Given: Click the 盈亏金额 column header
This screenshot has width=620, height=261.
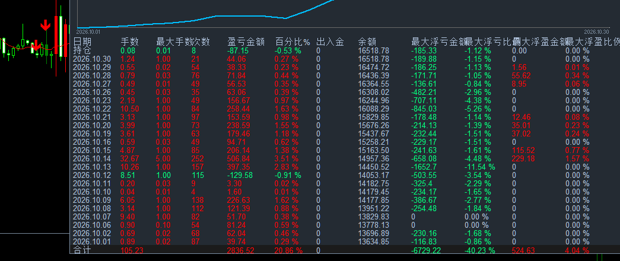Looking at the screenshot, I should pyautogui.click(x=246, y=42).
